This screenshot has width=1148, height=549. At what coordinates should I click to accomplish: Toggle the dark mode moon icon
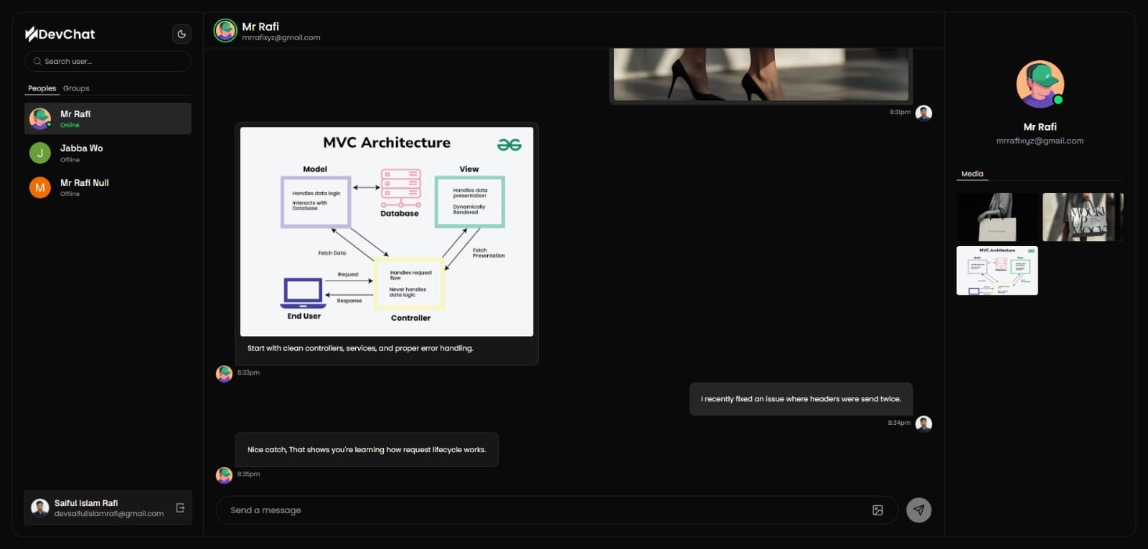tap(182, 34)
